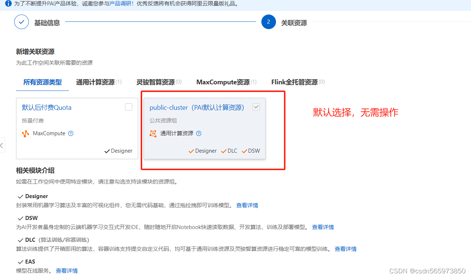
Task: Switch to 通用计算资源 tab
Action: click(x=99, y=82)
